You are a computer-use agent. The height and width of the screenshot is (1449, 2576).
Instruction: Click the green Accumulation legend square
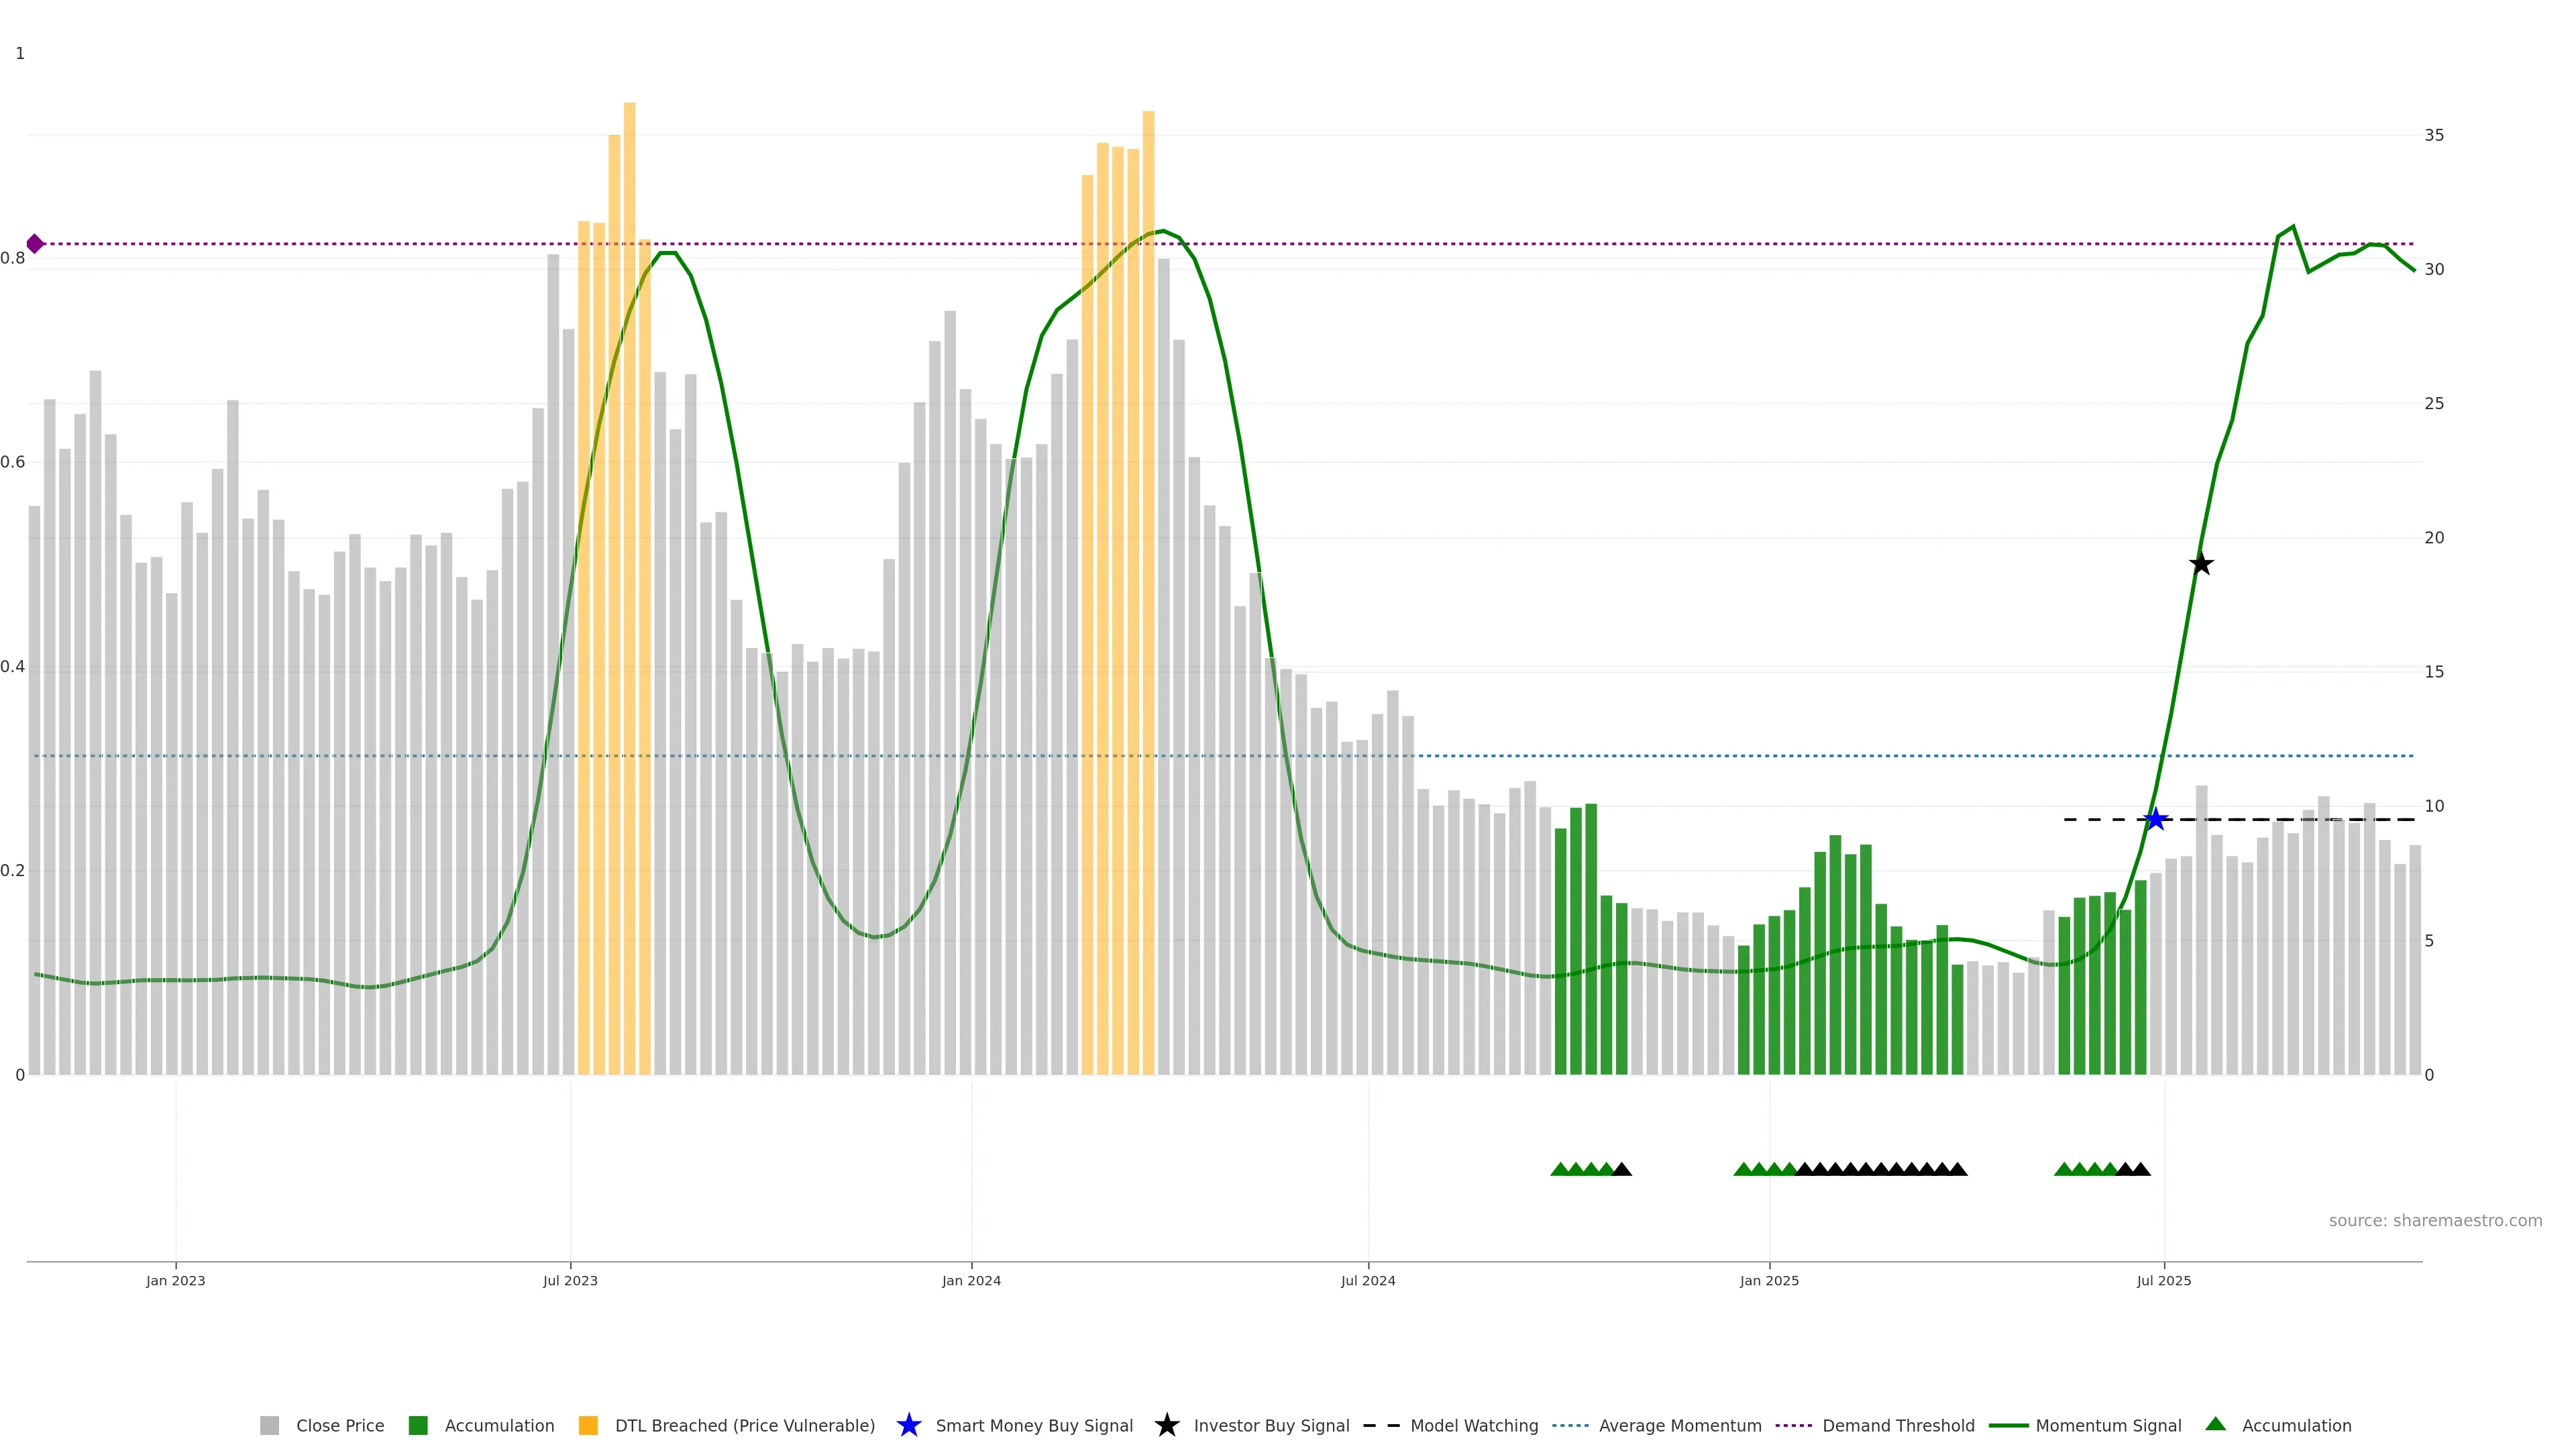click(x=418, y=1425)
